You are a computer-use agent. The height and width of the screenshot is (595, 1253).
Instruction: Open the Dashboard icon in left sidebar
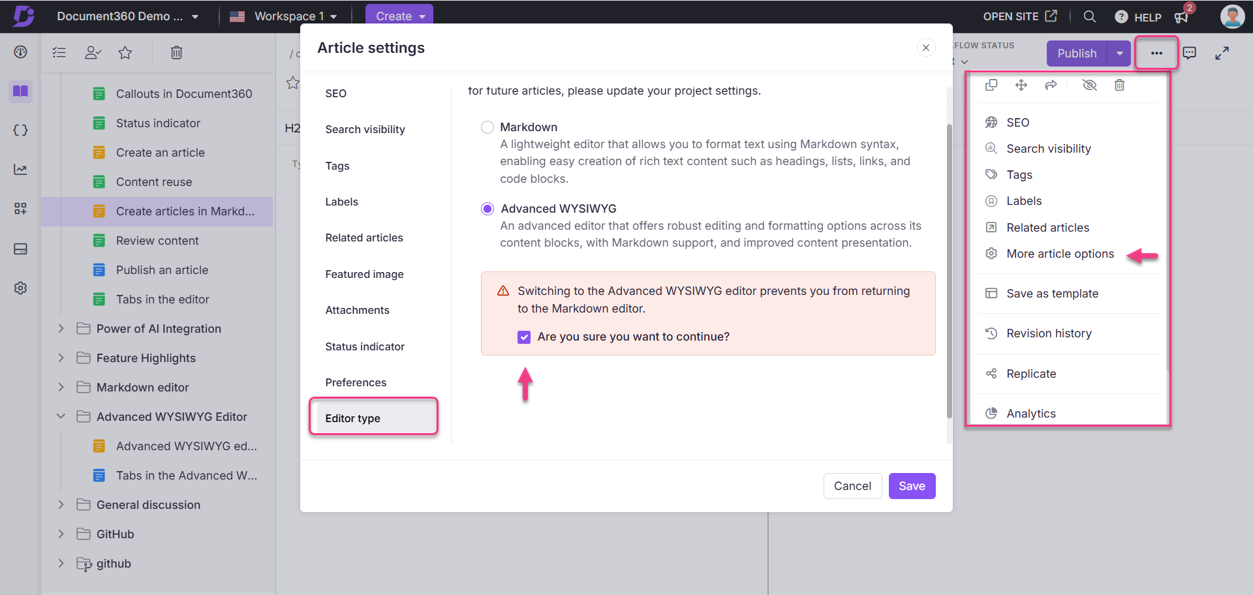(20, 52)
